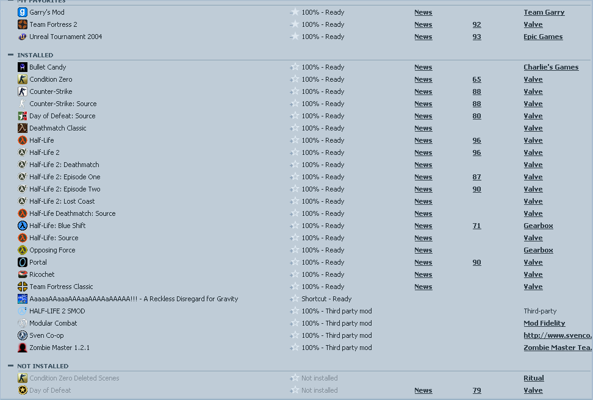The width and height of the screenshot is (593, 400).
Task: Click the Portal game icon
Action: [x=23, y=262]
